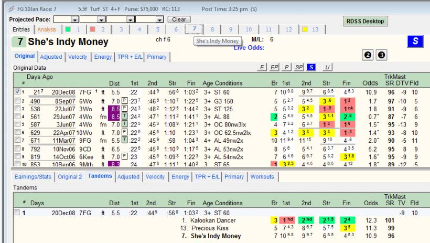Select horse tab 1 with green marker

coord(73,29)
